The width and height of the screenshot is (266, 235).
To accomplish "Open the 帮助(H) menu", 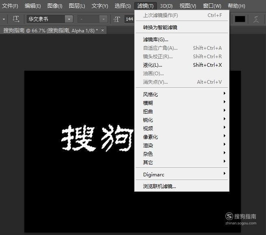I will pos(236,6).
